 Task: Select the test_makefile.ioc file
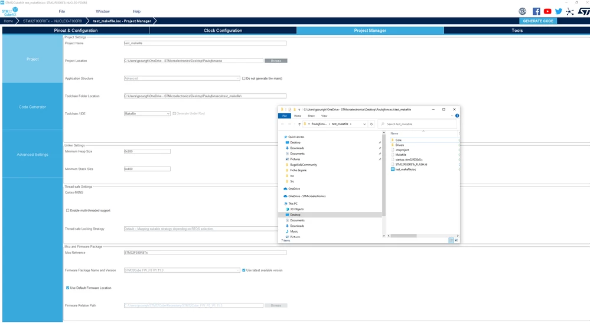coord(405,169)
